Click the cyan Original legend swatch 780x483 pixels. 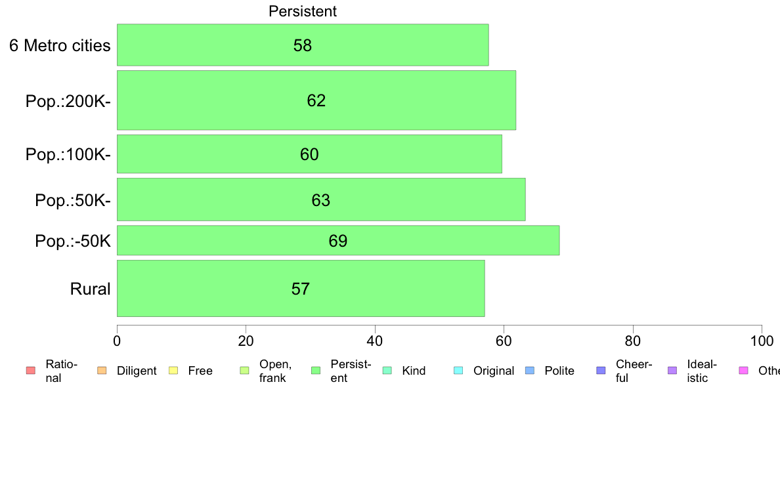click(x=459, y=371)
